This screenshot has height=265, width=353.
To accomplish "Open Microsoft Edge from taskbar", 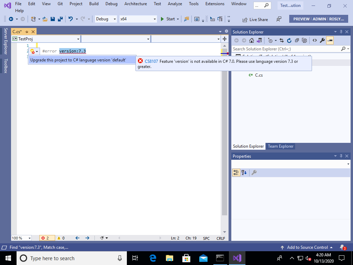I will [x=153, y=258].
